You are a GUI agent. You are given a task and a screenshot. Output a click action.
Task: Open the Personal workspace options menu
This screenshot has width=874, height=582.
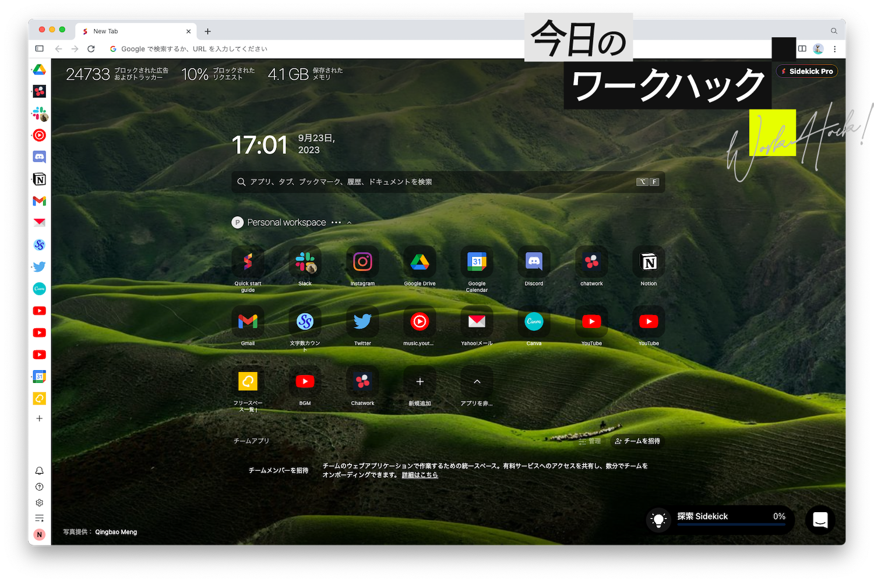tap(336, 222)
